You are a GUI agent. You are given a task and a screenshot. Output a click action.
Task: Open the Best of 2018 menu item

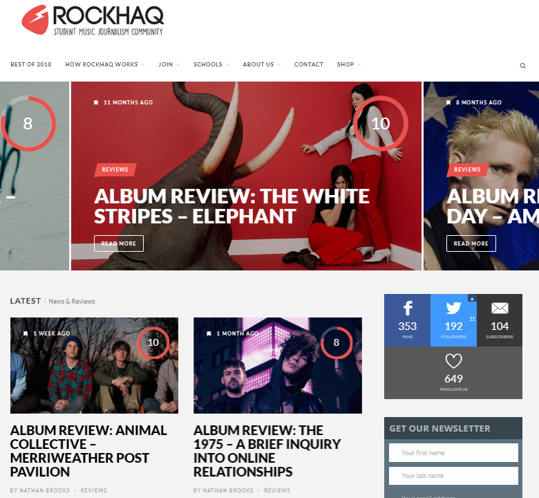[31, 64]
